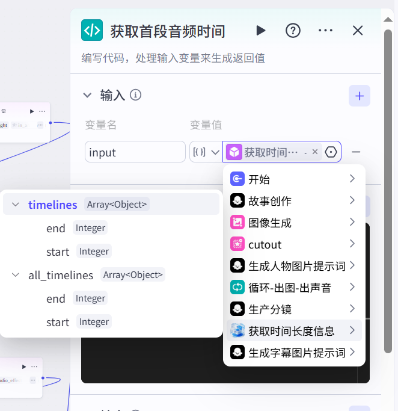The width and height of the screenshot is (398, 411).
Task: Click the purple cube icon in variable tag
Action: click(234, 152)
